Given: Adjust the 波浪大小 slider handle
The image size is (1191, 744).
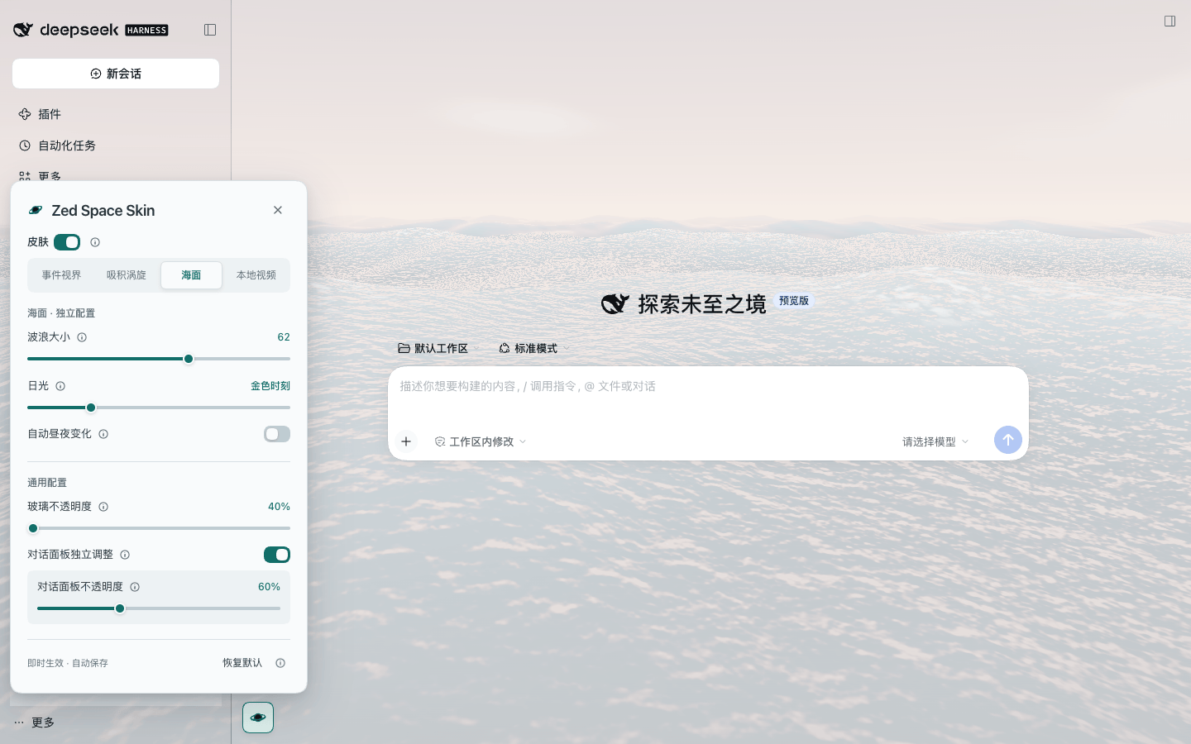Looking at the screenshot, I should 189,359.
